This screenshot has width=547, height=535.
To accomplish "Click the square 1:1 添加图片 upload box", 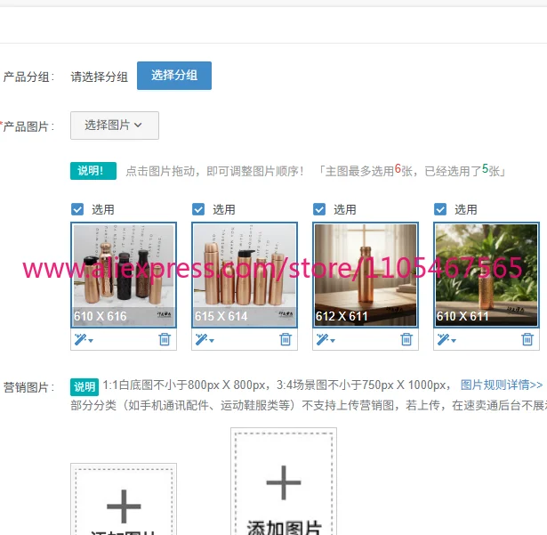I will click(124, 499).
